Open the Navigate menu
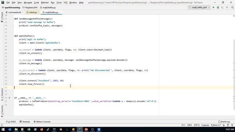 pyautogui.click(x=28, y=3)
